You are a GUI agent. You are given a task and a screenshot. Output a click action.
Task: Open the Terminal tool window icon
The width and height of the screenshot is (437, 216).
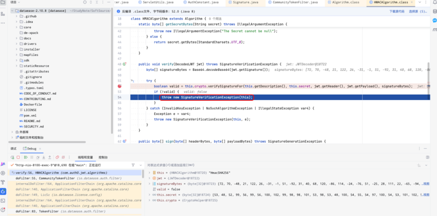pos(3,201)
